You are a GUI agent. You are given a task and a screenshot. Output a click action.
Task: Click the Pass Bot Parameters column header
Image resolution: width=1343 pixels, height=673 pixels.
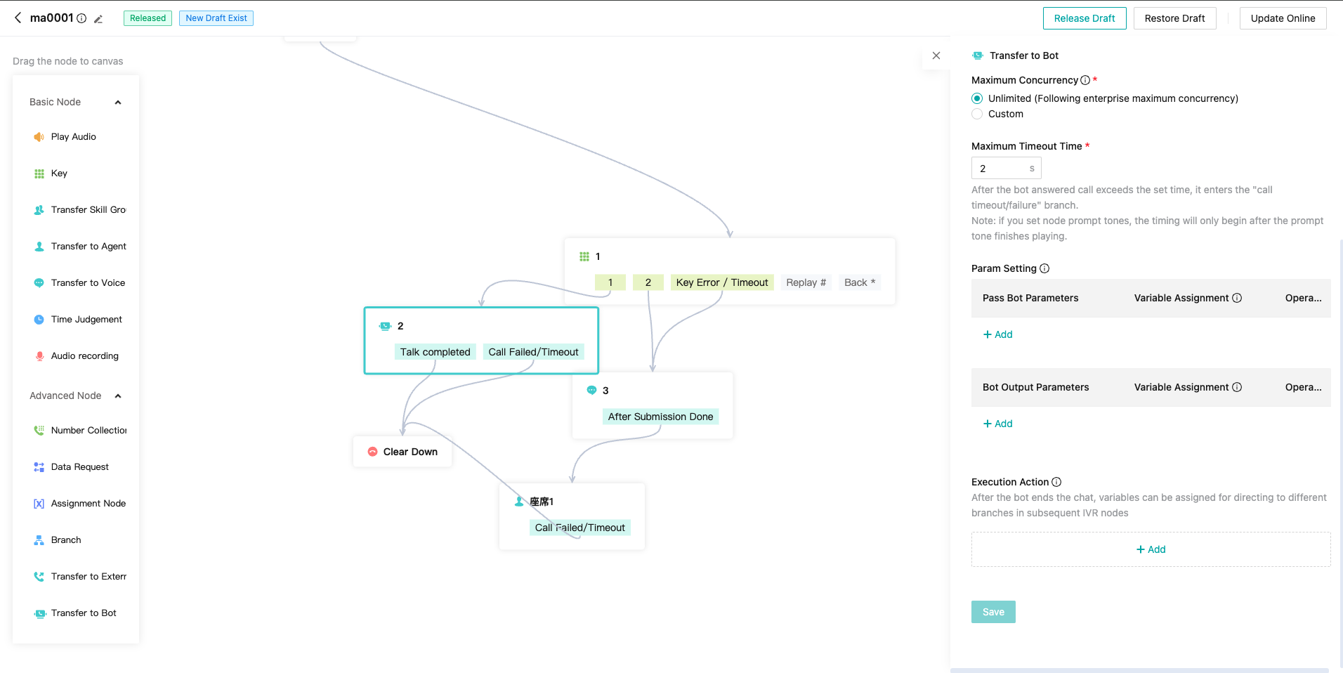pos(1030,298)
